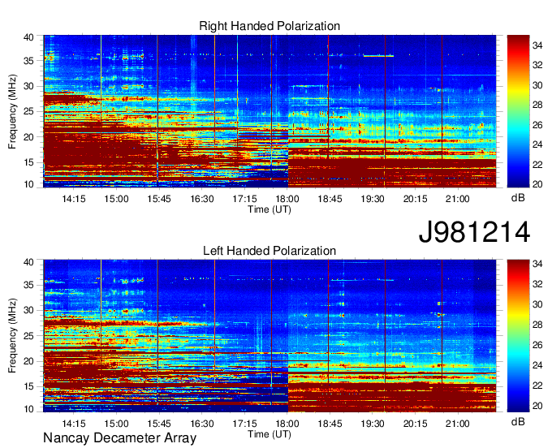This screenshot has width=552, height=448.
Task: Click 15:45 time tick of Left Handed plot
Action: [x=159, y=424]
